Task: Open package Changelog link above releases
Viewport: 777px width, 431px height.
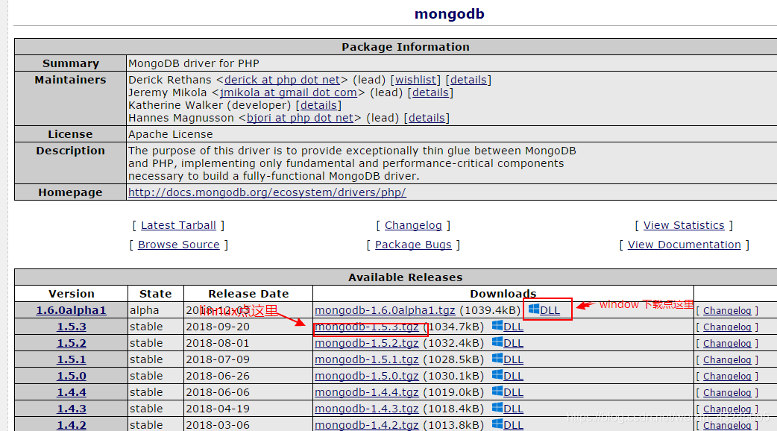Action: 413,225
